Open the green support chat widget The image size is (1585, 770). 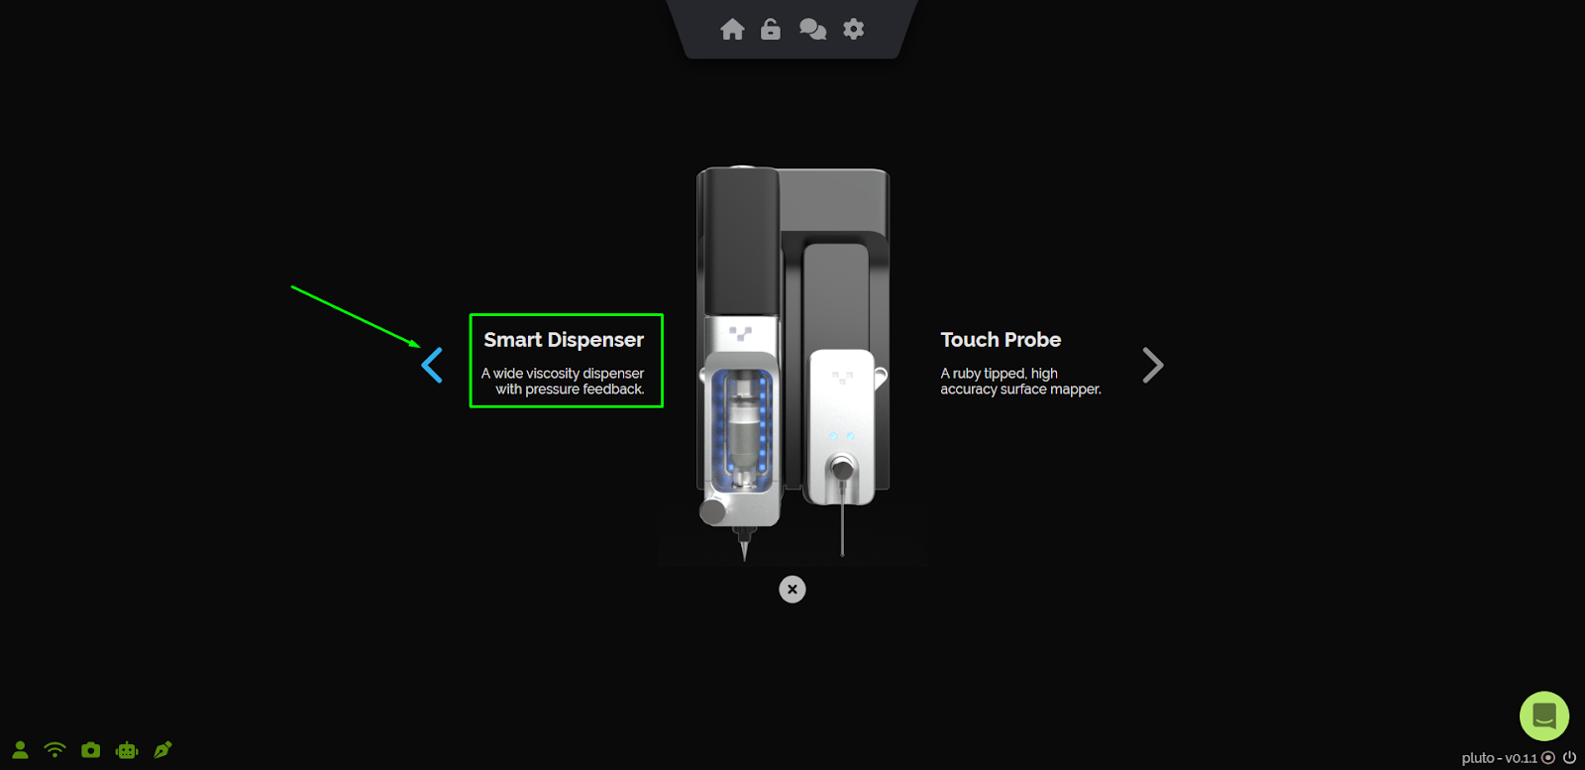point(1544,715)
